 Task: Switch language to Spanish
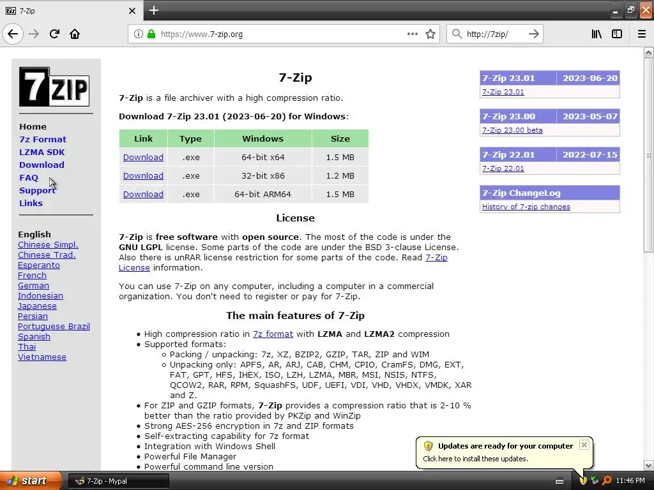click(34, 336)
